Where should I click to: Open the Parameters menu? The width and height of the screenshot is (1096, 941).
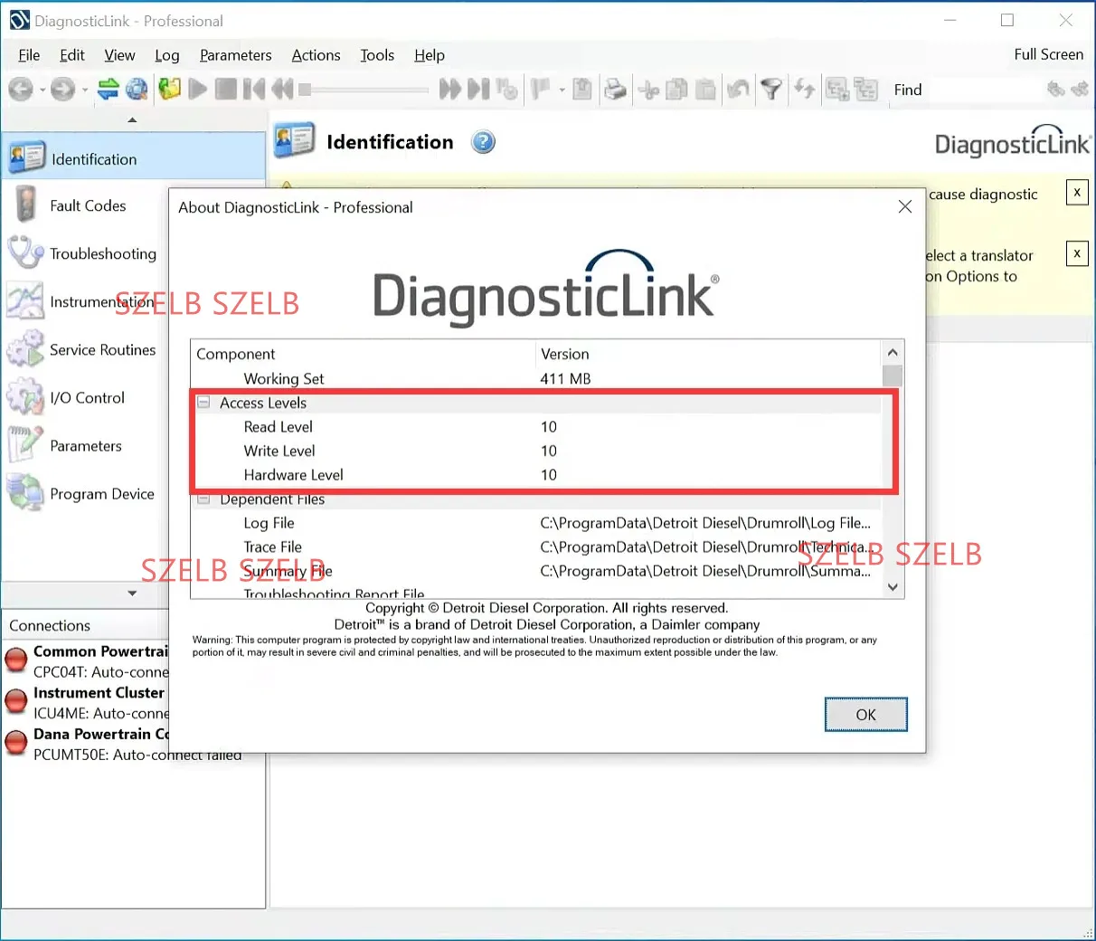[236, 55]
